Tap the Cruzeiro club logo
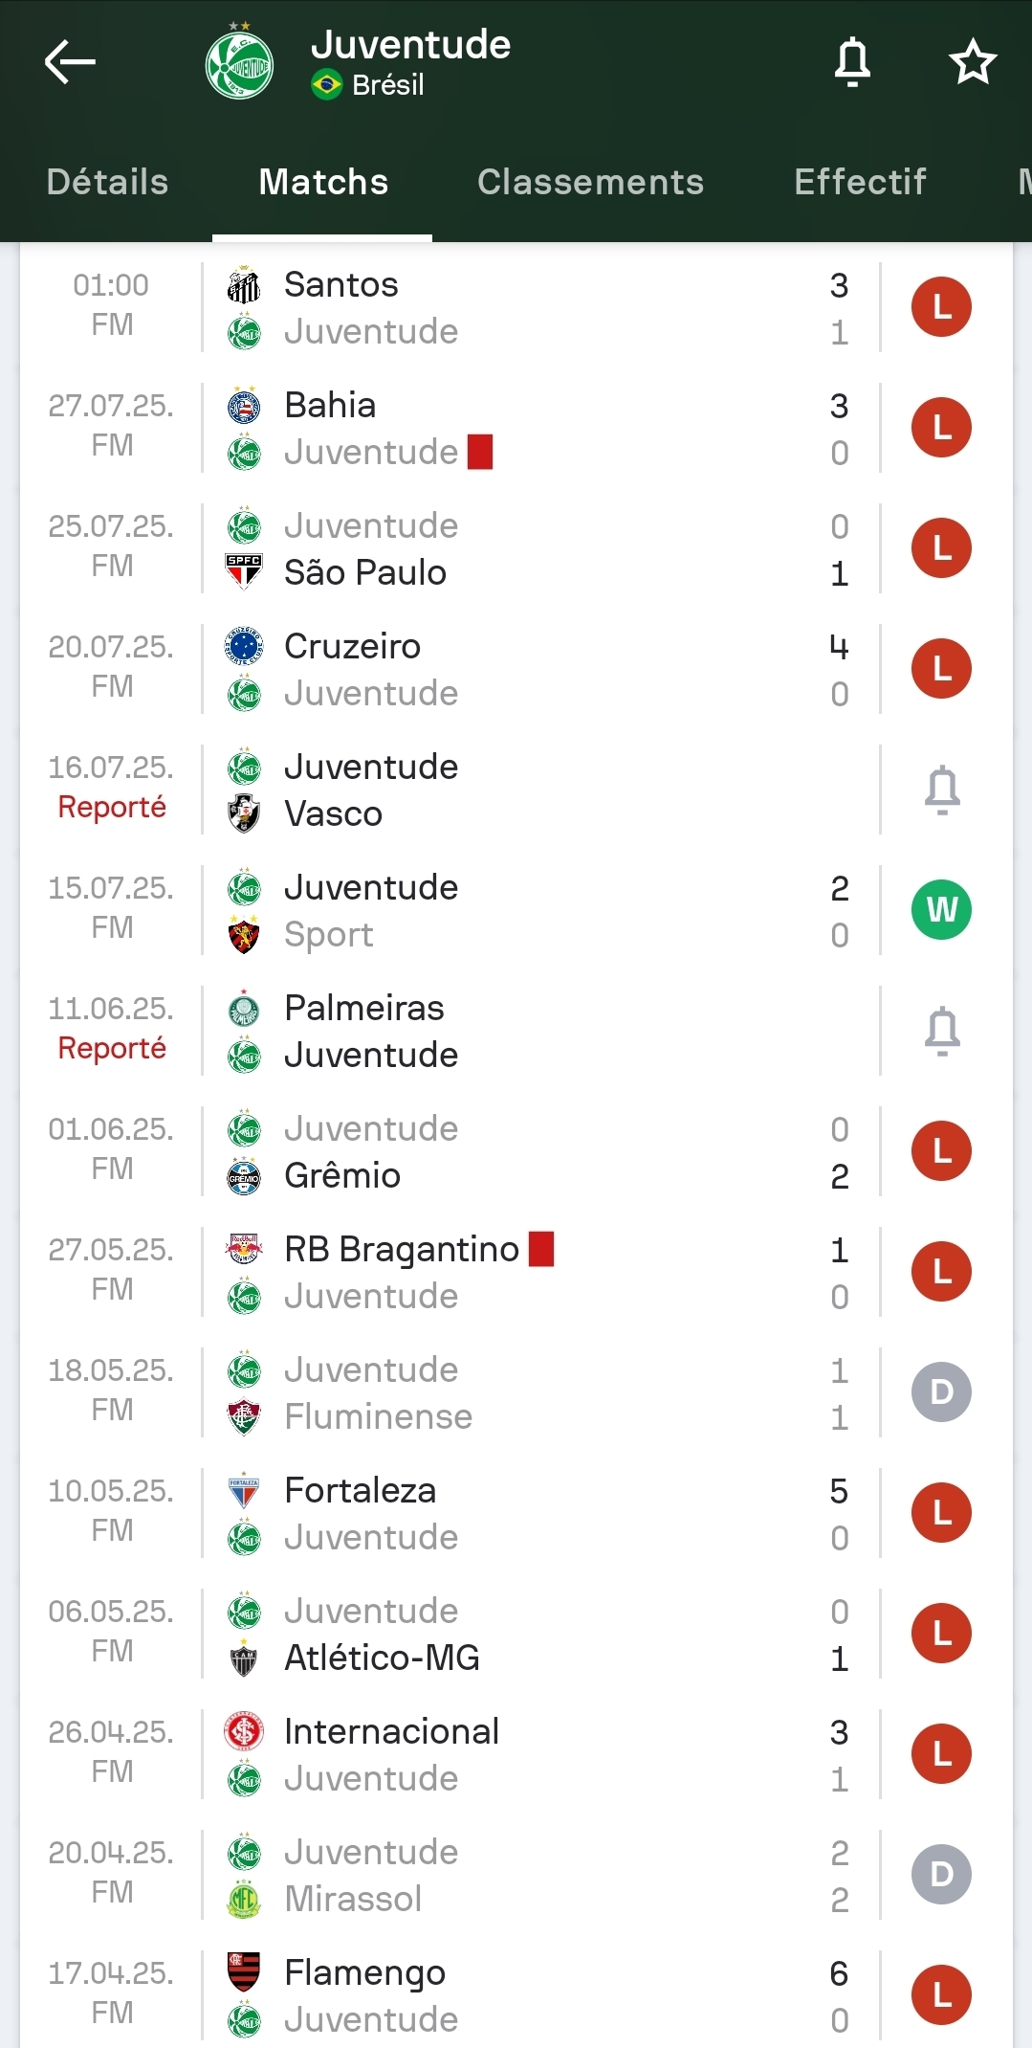The height and width of the screenshot is (2048, 1032). pos(244,646)
